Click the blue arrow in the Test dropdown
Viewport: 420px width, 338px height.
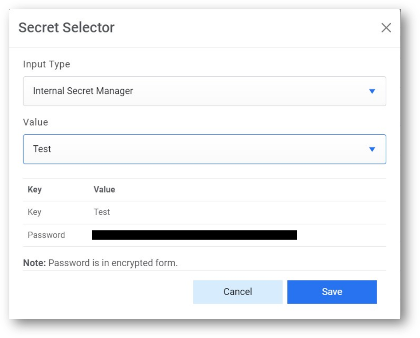(x=372, y=149)
